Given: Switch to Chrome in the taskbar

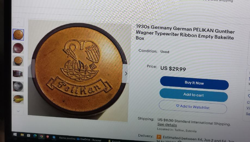Looking at the screenshot, I should [x=41, y=136].
